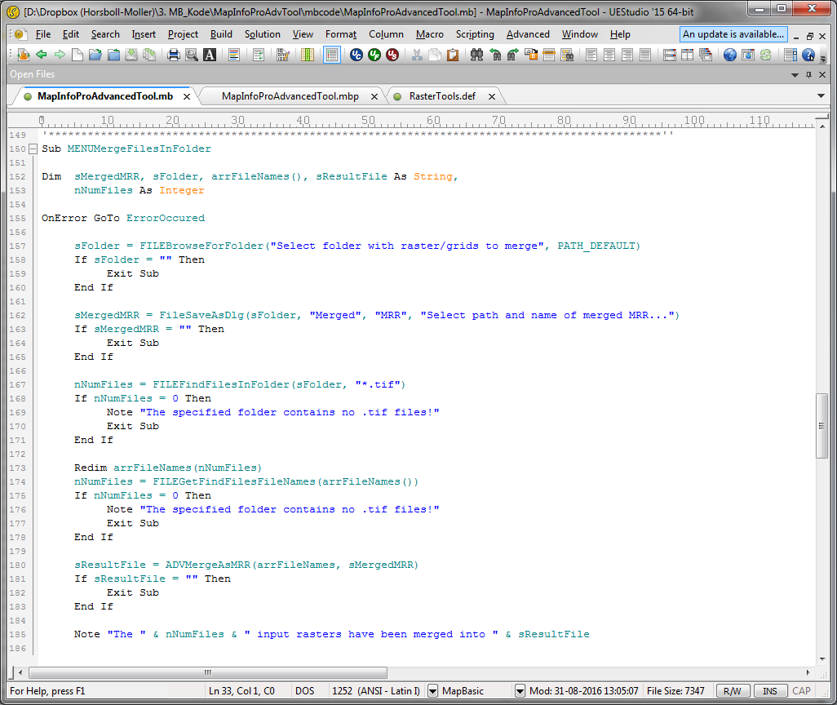Click the column ruler at 50
Viewport: 837px width, 705px height.
pyautogui.click(x=368, y=120)
